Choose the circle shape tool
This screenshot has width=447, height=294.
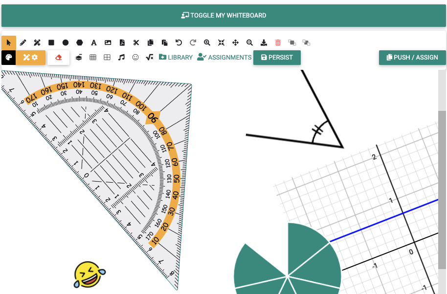click(x=66, y=42)
